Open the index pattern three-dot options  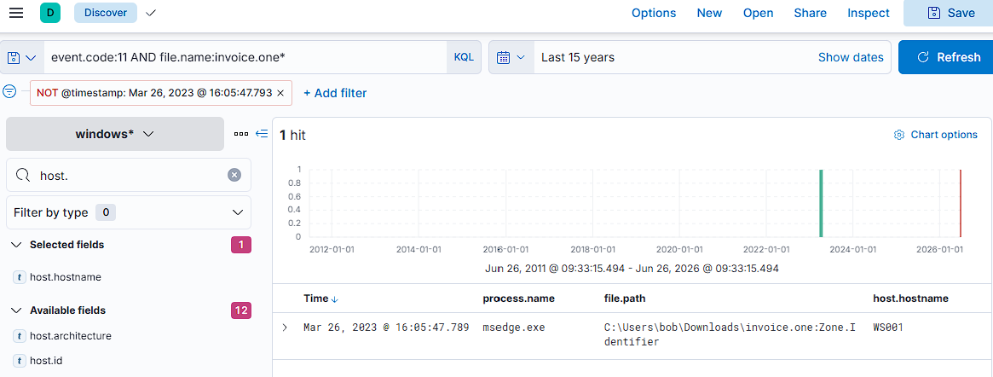click(240, 134)
